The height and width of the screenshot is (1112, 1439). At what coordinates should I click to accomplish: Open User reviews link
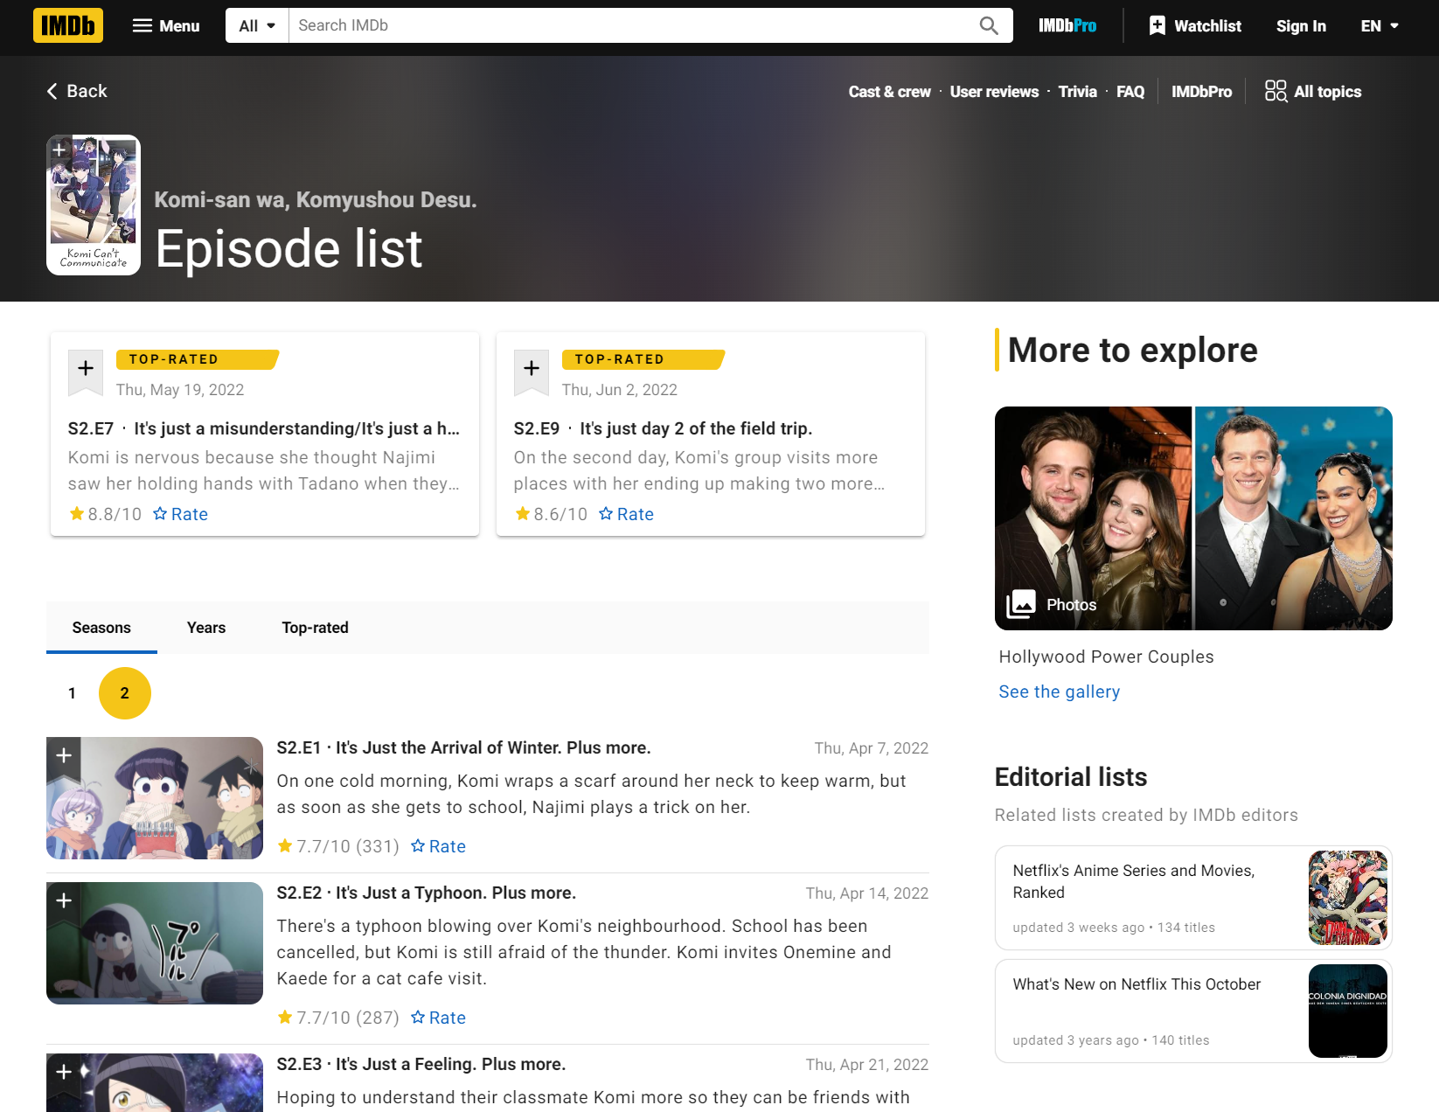[994, 92]
